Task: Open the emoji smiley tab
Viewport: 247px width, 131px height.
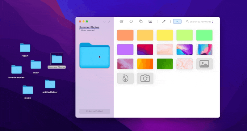Action: pyautogui.click(x=131, y=21)
